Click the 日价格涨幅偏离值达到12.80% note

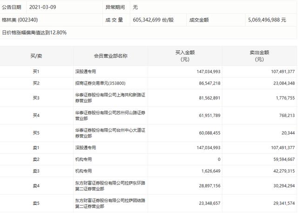[34, 33]
